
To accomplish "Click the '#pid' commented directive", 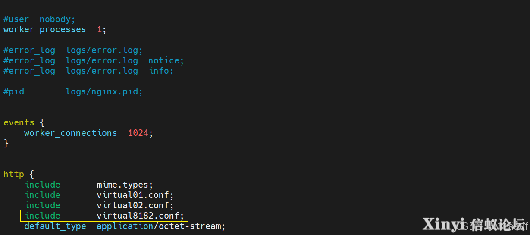I will (14, 92).
